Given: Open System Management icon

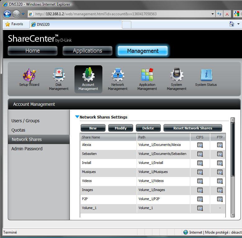Looking at the screenshot, I should pos(177,79).
